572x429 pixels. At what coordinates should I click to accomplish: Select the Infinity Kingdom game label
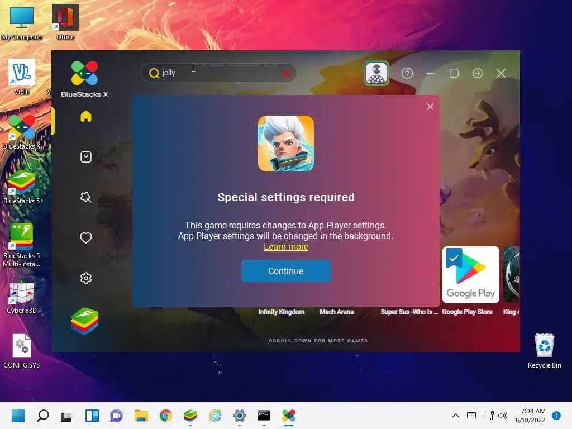point(282,312)
